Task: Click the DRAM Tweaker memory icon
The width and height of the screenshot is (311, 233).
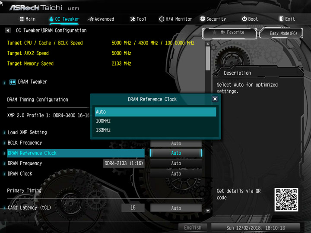Action: click(13, 82)
